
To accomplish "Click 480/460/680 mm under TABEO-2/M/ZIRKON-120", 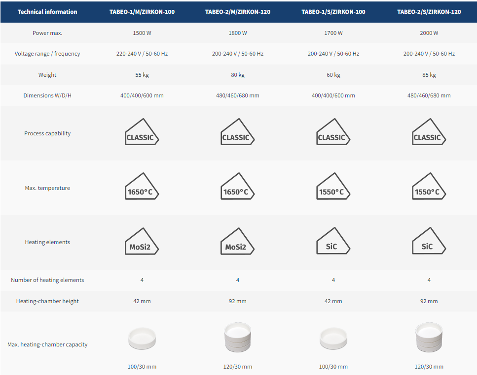I will tap(238, 95).
